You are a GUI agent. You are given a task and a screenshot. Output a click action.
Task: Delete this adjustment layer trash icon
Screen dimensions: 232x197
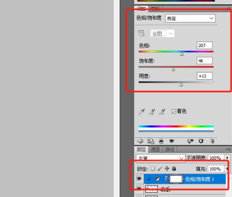point(212,141)
